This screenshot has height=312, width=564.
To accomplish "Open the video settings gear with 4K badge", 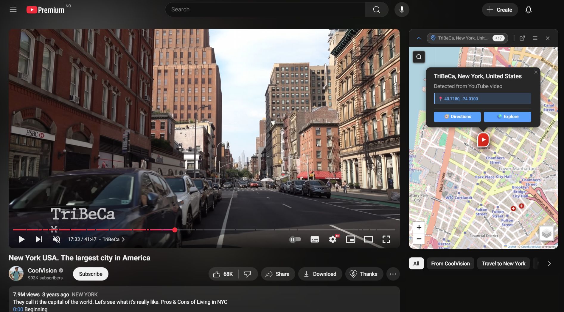I will pos(332,239).
